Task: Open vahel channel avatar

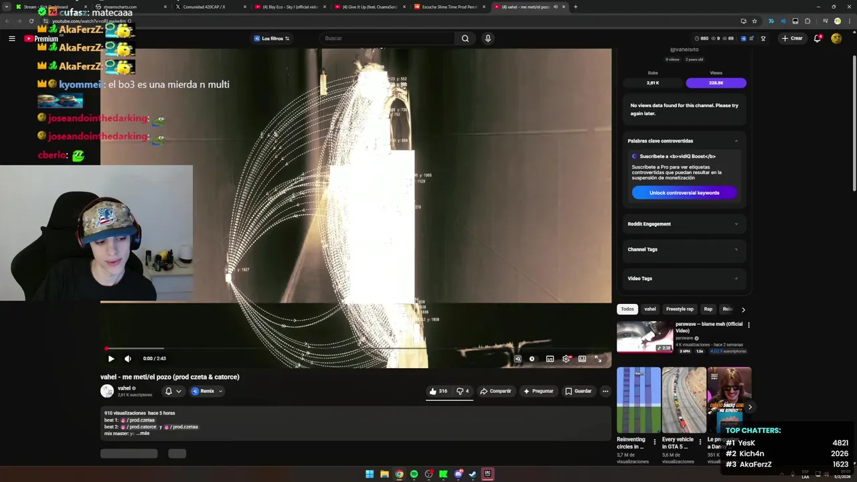Action: tap(106, 391)
